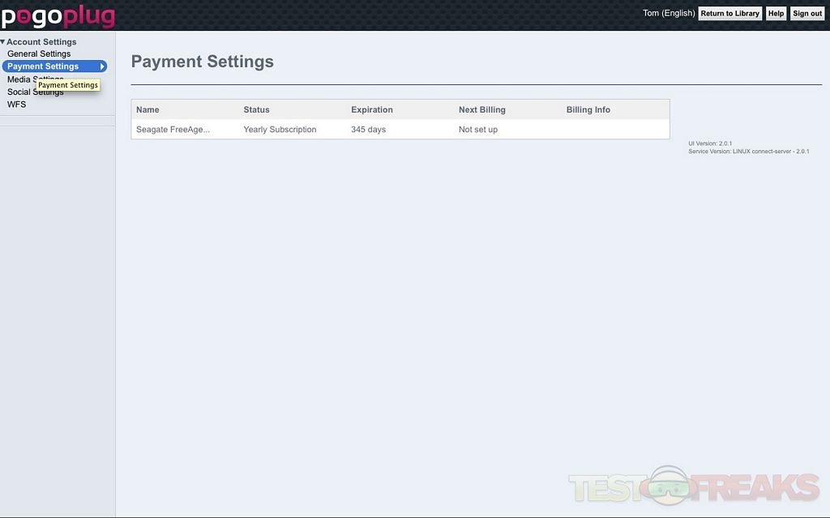Select Payment Settings in the sidebar
Screen dimensions: 830x518
tap(44, 66)
